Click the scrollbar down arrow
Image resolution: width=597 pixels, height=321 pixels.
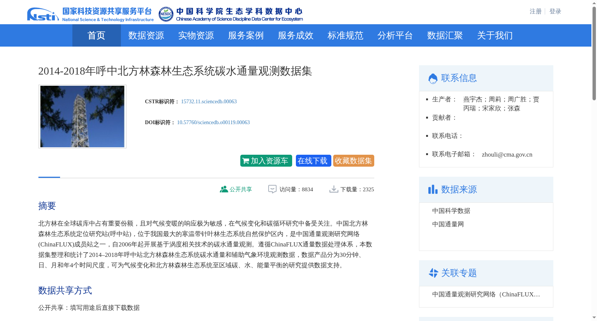[594, 318]
